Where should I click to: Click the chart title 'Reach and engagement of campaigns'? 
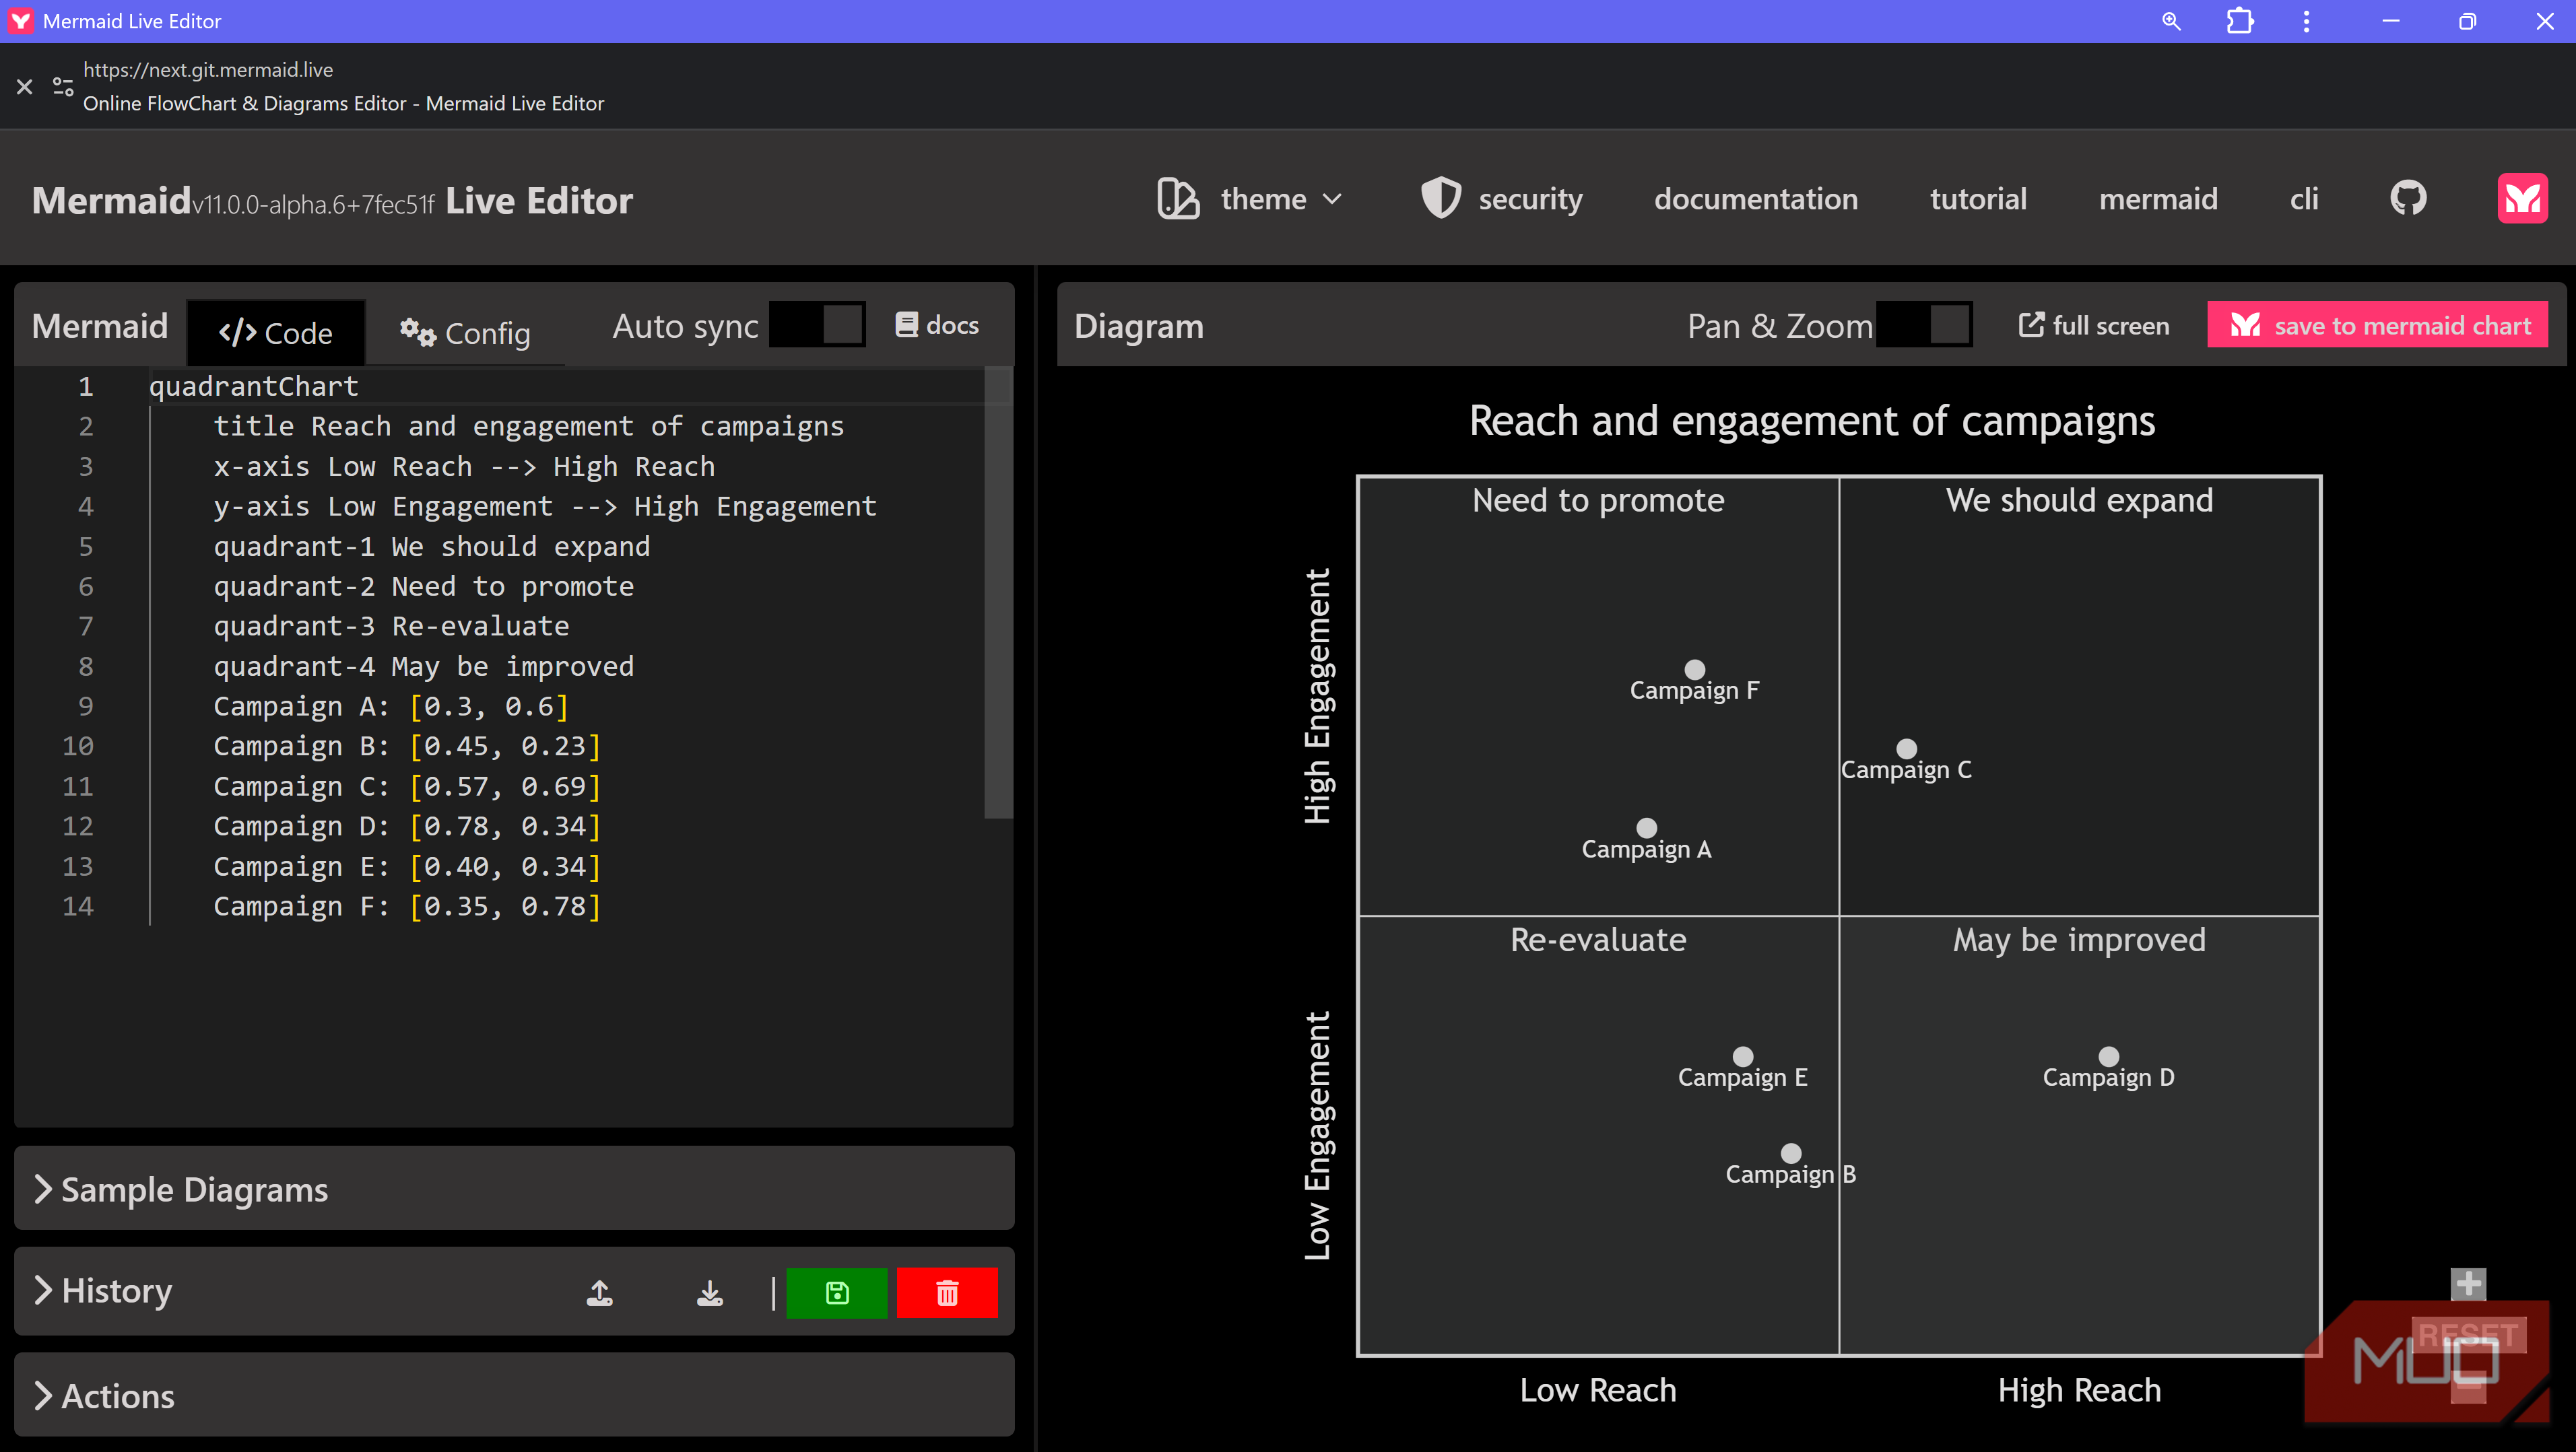[x=1811, y=421]
